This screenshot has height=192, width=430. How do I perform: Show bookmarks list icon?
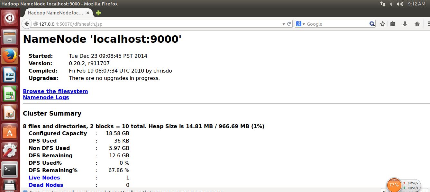tap(393, 24)
